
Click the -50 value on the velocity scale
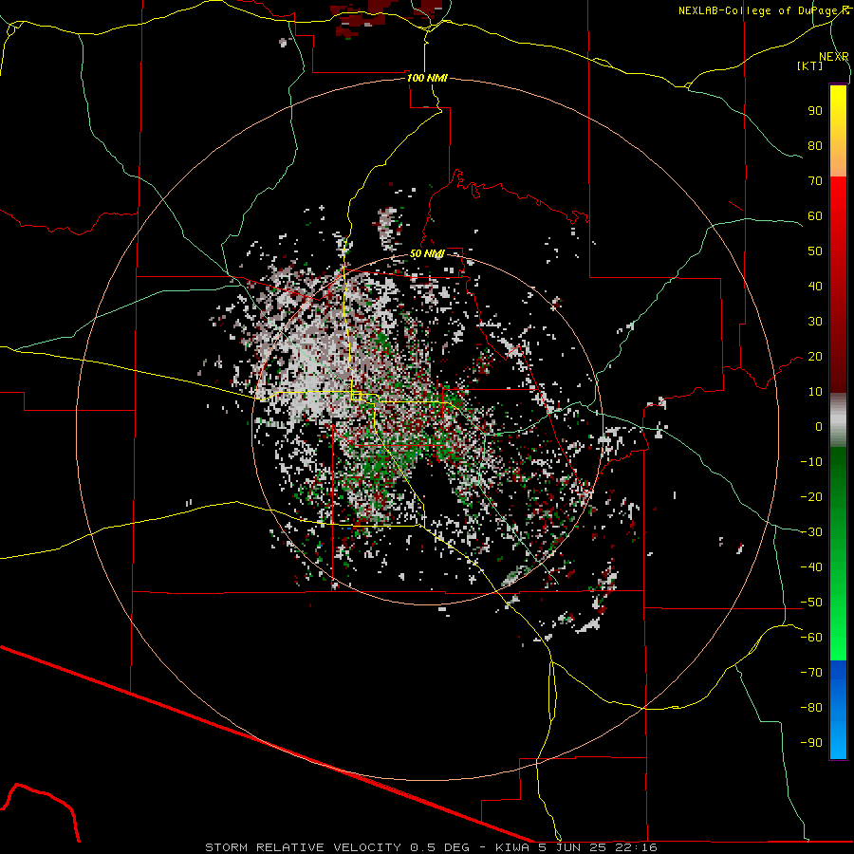tap(811, 603)
